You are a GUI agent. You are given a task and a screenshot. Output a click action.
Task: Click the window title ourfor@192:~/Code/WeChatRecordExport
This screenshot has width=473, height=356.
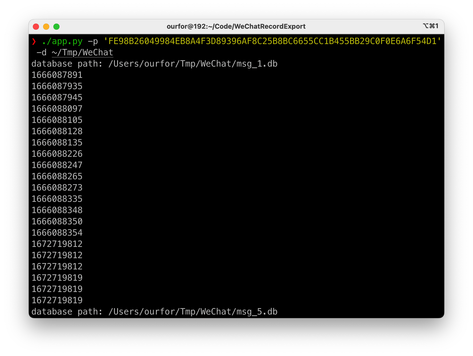(x=236, y=26)
